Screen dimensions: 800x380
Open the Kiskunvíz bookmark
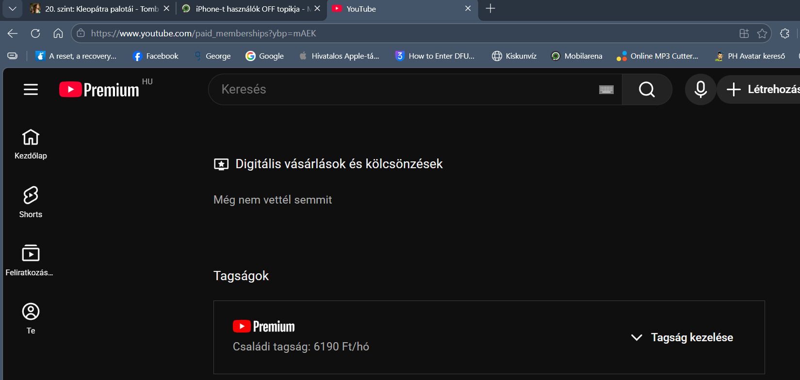click(514, 56)
